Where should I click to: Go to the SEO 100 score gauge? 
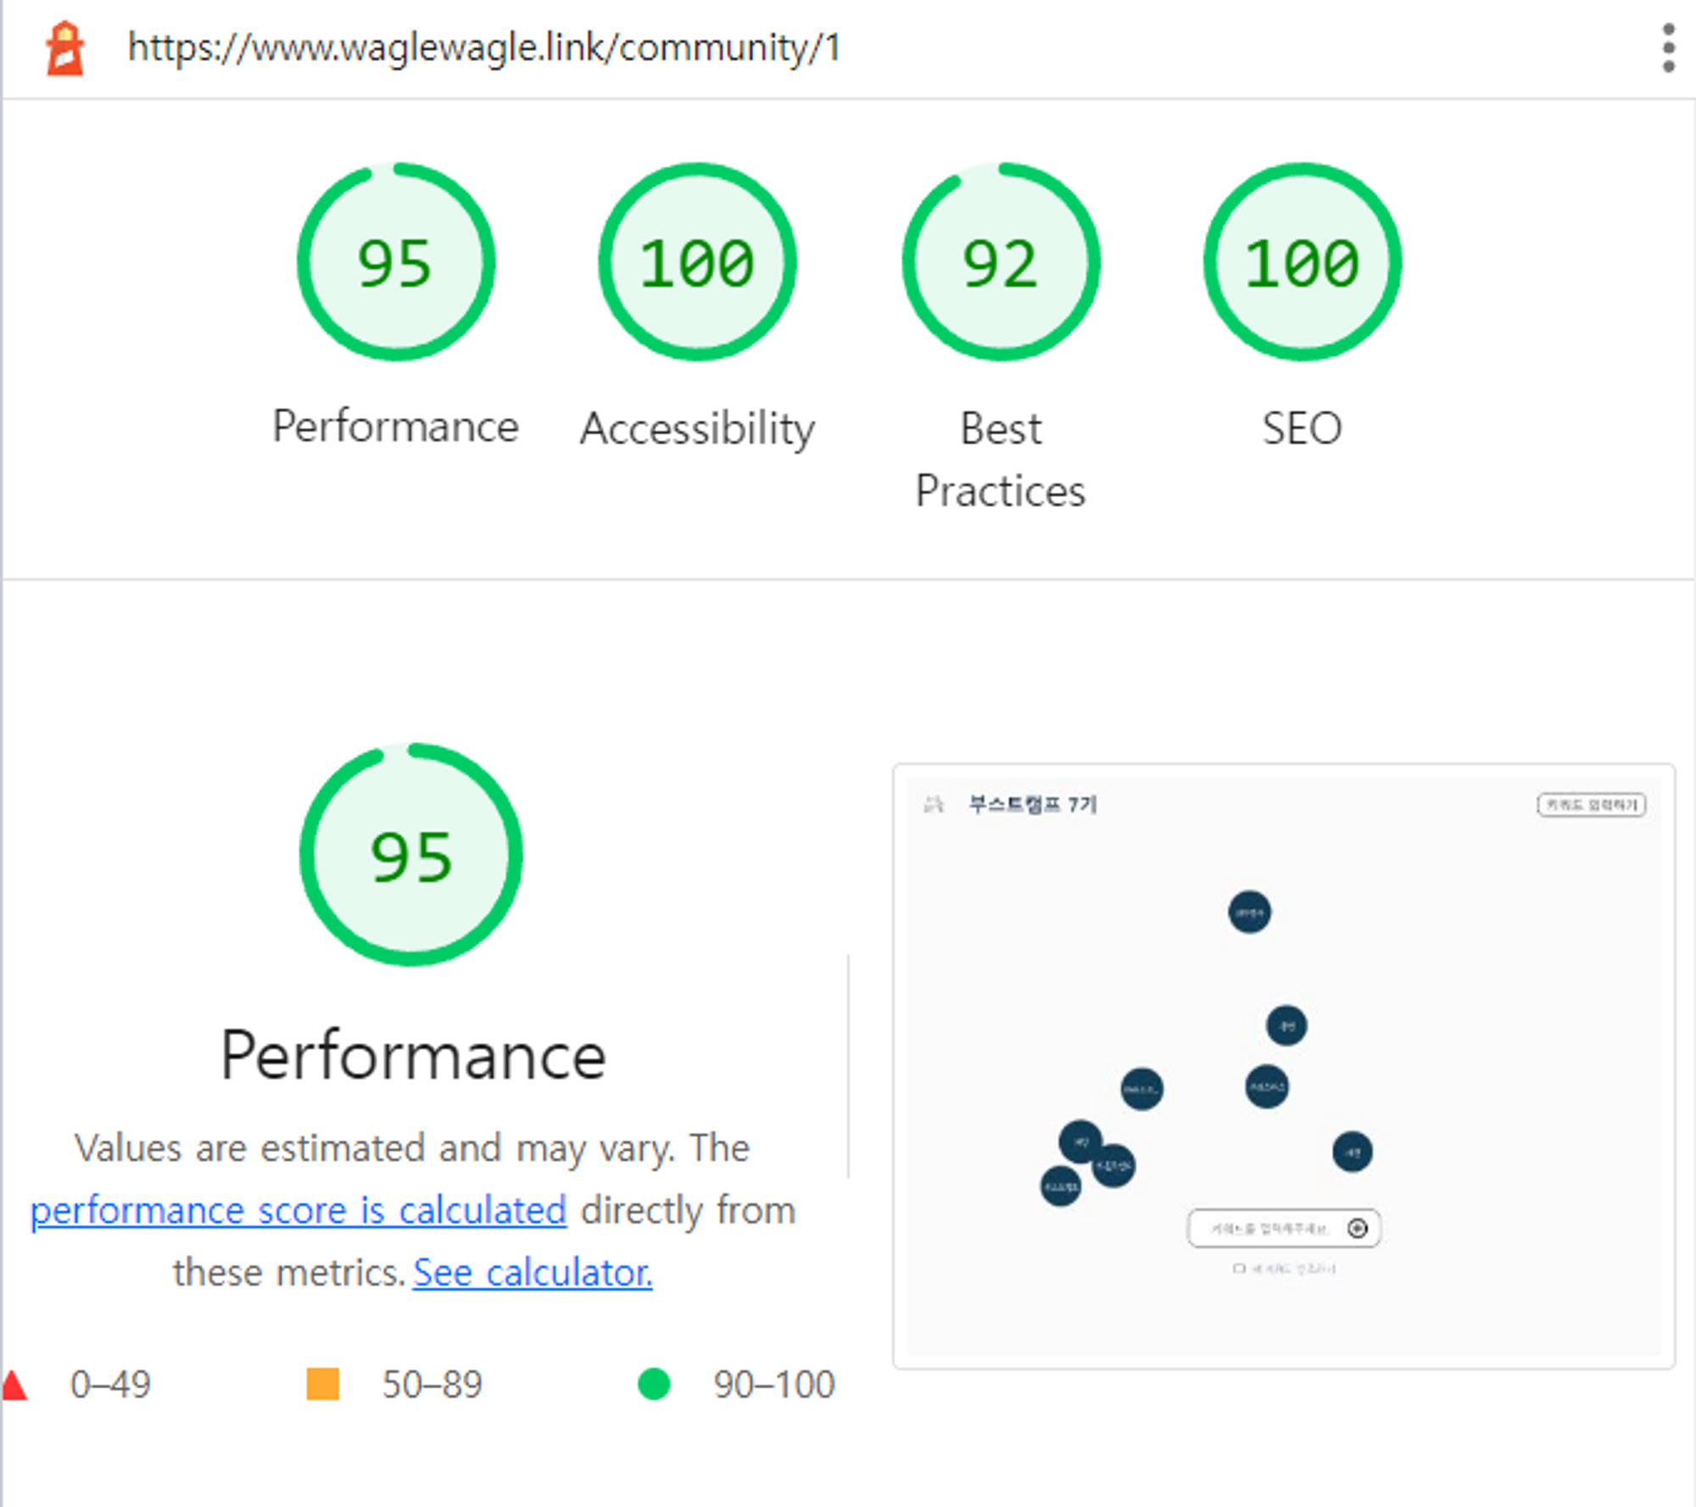pyautogui.click(x=1302, y=262)
